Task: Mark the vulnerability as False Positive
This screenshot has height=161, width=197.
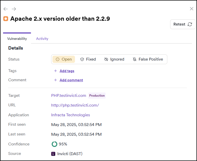Action: coord(148,59)
